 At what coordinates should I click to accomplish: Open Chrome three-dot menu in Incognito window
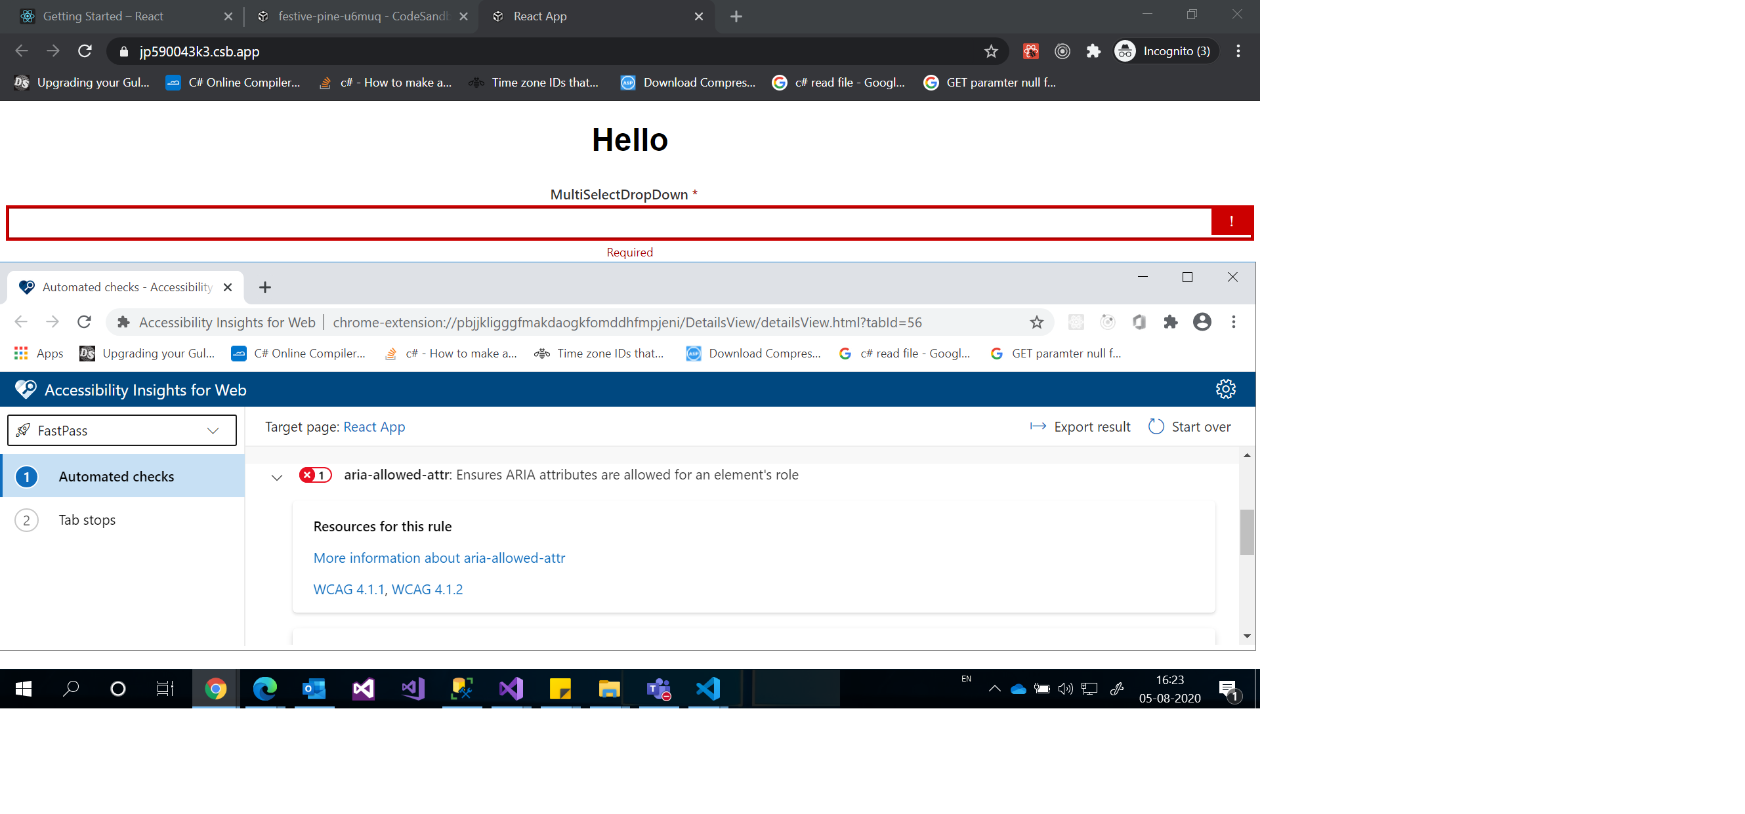pos(1238,51)
